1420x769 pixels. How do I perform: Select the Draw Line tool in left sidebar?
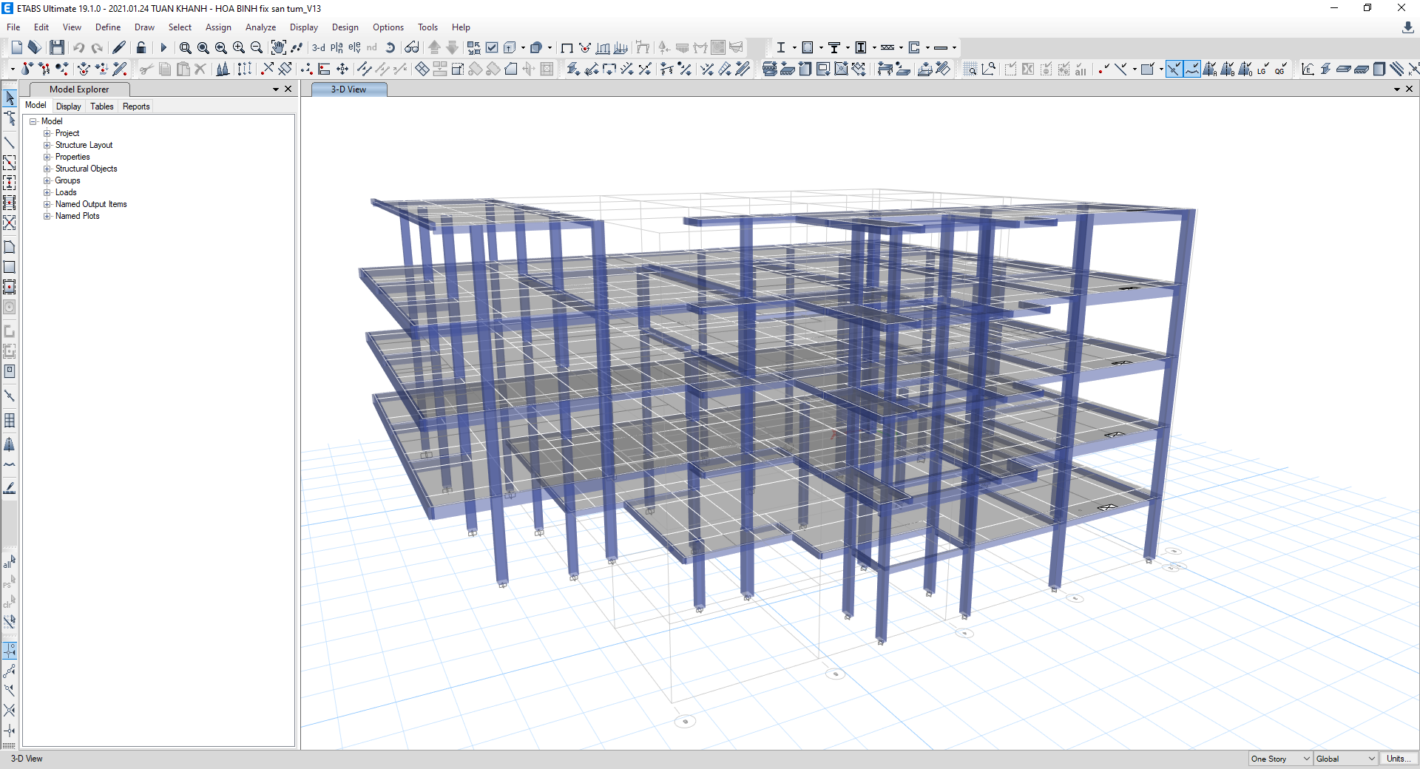10,143
